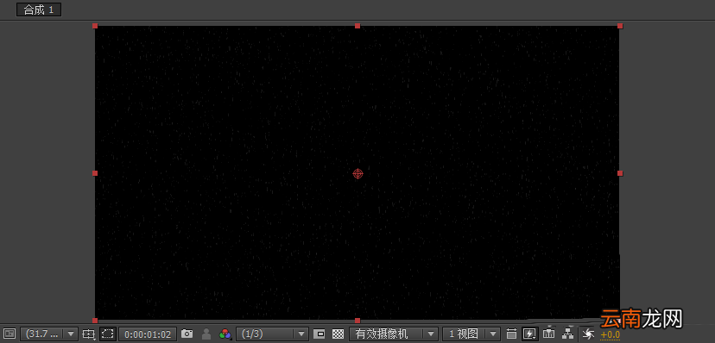Open the composition flowchart icon

point(567,334)
